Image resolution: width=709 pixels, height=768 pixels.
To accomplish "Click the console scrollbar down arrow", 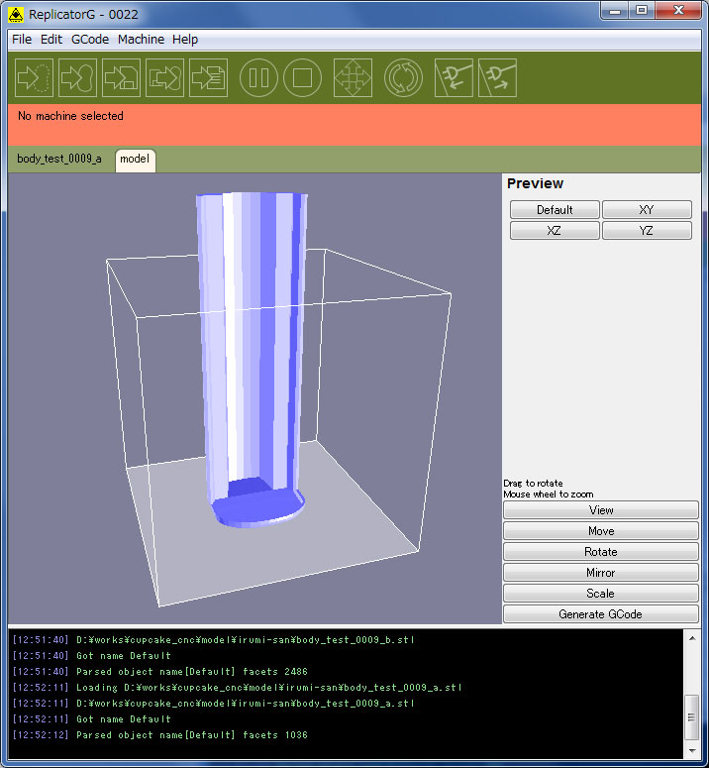I will click(x=692, y=750).
